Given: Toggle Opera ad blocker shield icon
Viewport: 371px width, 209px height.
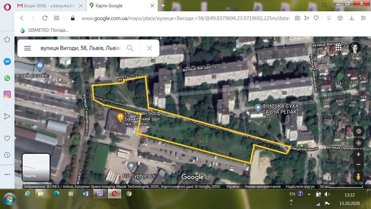Looking at the screenshot, I should (x=329, y=18).
